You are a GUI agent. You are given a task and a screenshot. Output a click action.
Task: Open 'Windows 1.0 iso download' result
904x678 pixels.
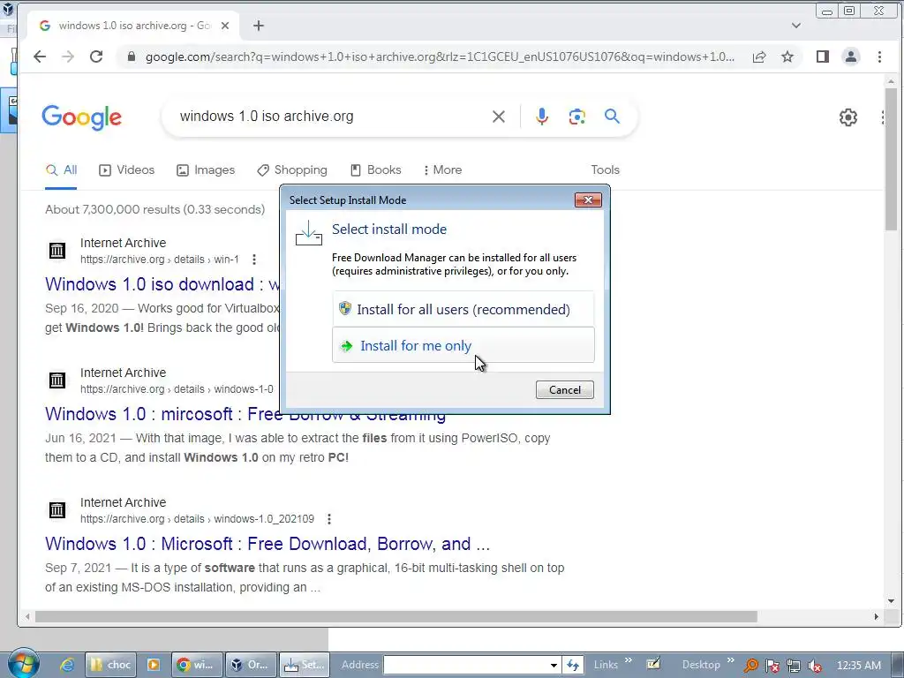pyautogui.click(x=162, y=284)
